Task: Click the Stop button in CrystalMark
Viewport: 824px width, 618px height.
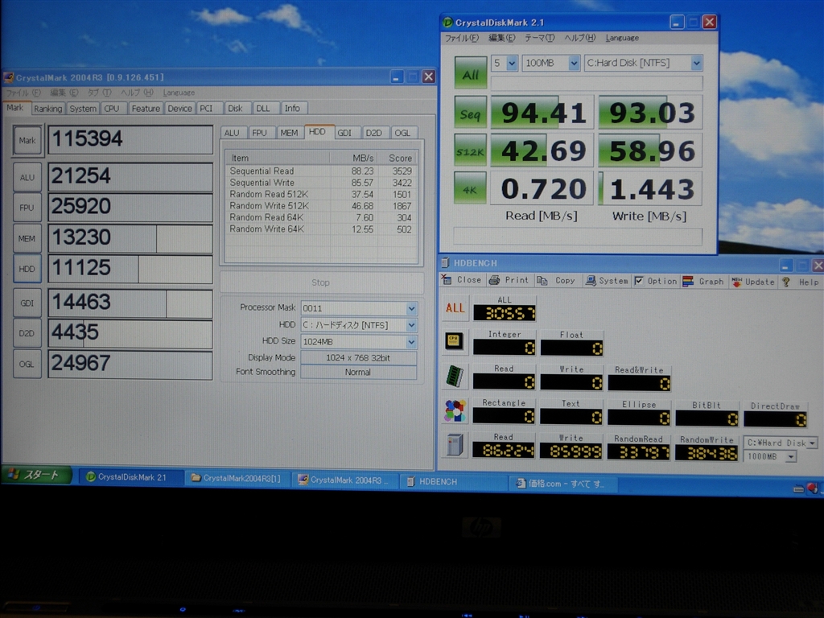Action: pos(321,282)
